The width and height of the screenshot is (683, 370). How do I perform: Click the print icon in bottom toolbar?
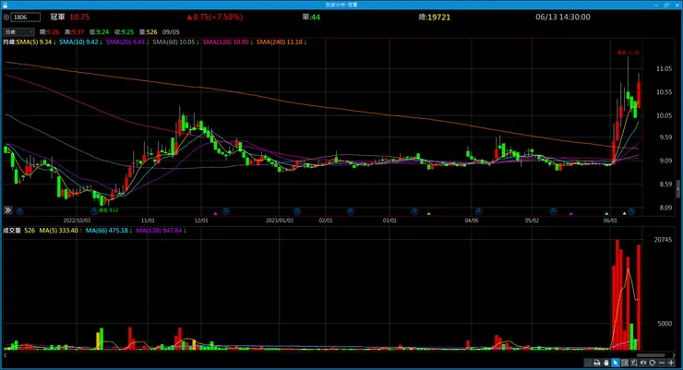pyautogui.click(x=597, y=363)
